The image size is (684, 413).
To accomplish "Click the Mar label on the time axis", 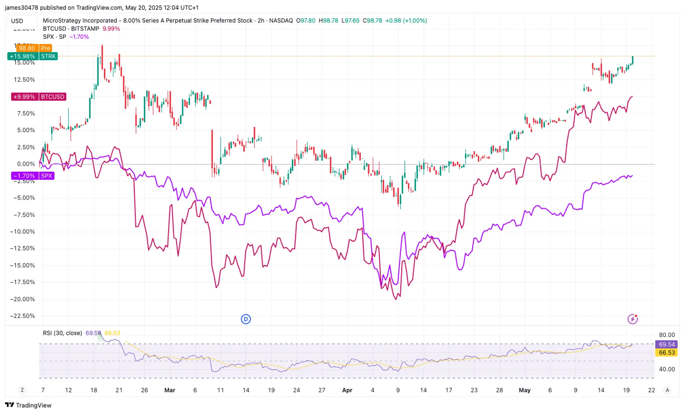I will coord(170,390).
